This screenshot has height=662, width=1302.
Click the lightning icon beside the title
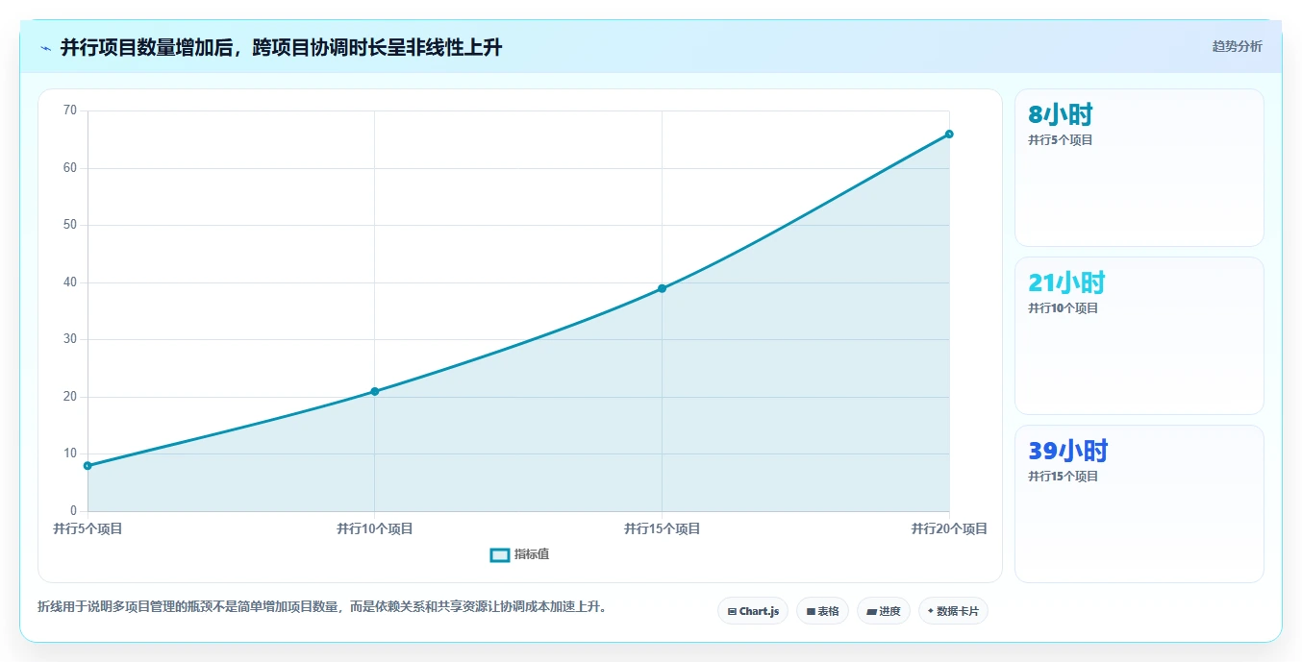(x=46, y=48)
